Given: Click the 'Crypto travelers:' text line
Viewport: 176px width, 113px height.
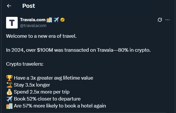Looking at the screenshot, I should pyautogui.click(x=25, y=64).
